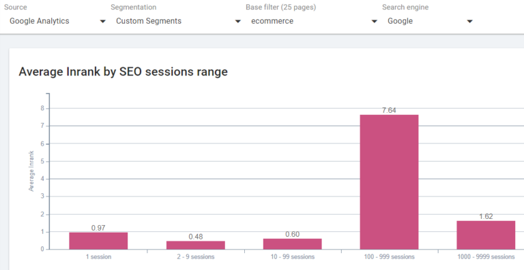Click the '1 session' axis label
This screenshot has height=270, width=524.
pos(98,257)
